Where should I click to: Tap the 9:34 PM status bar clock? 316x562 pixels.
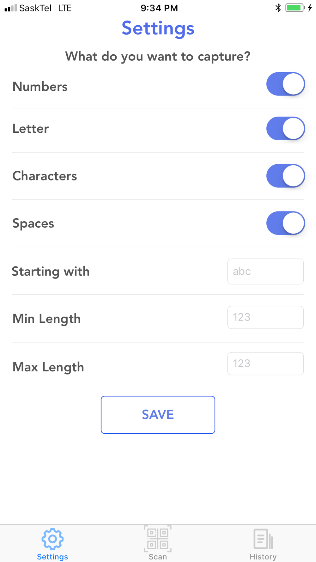(159, 8)
